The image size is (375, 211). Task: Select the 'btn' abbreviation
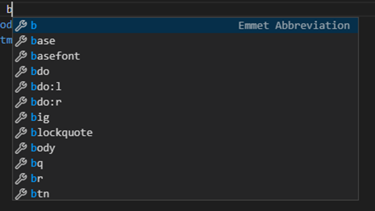coord(185,193)
